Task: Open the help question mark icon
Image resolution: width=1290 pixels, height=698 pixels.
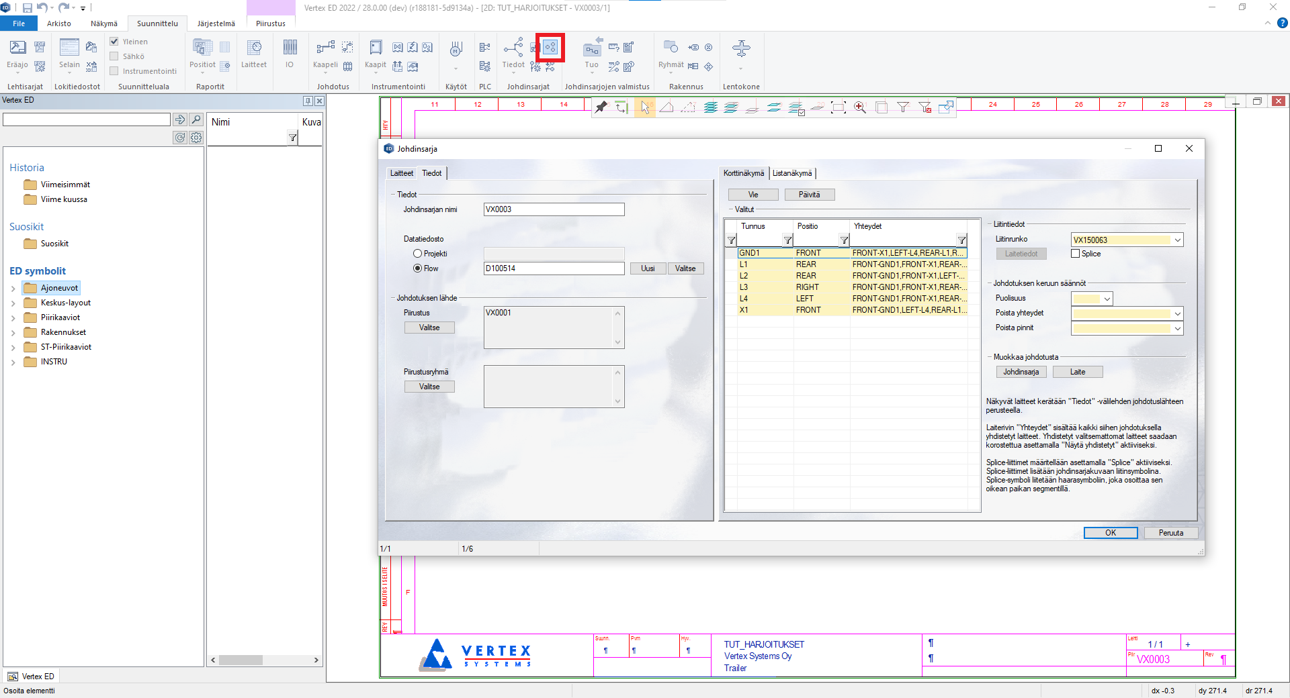Action: coord(1282,23)
